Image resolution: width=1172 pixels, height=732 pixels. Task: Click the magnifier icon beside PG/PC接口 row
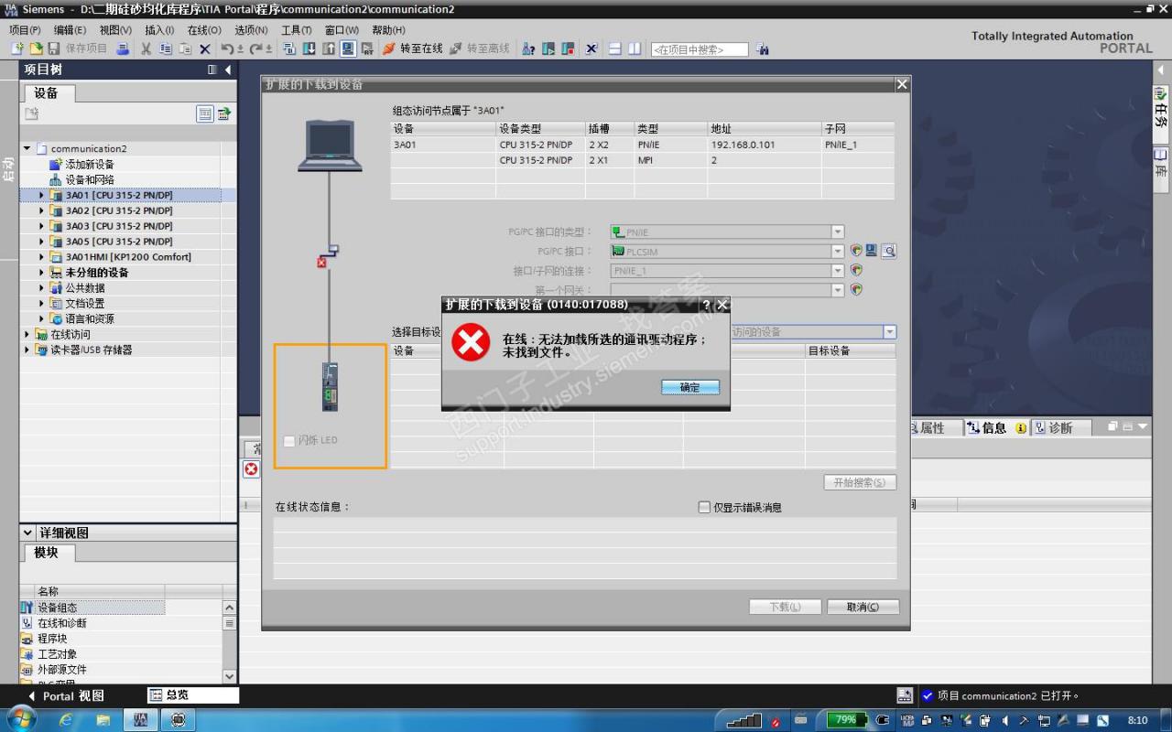(888, 251)
